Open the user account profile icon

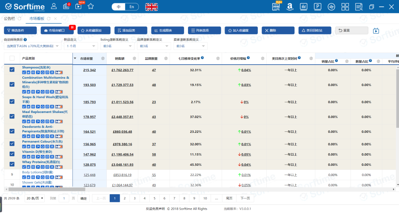point(54,6)
